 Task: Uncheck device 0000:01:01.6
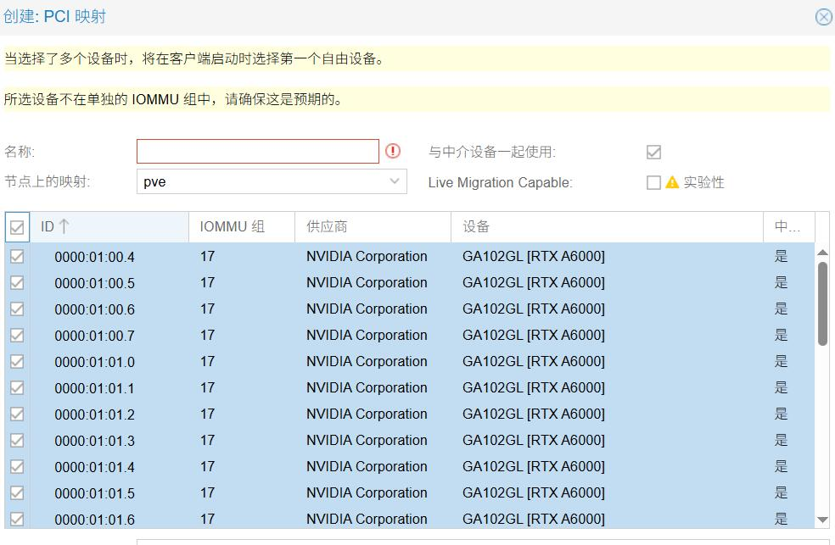pos(17,519)
